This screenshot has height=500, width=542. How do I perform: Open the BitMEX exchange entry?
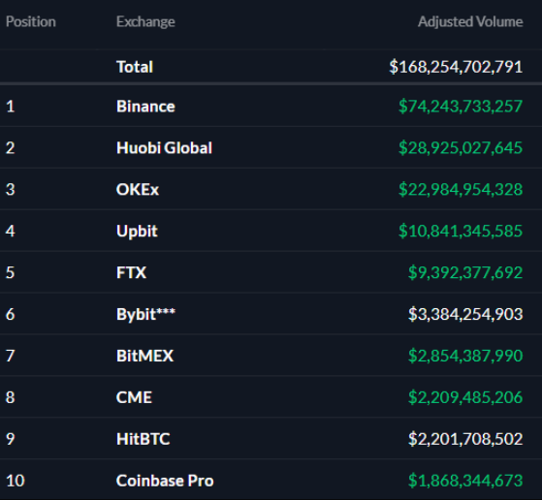(144, 356)
